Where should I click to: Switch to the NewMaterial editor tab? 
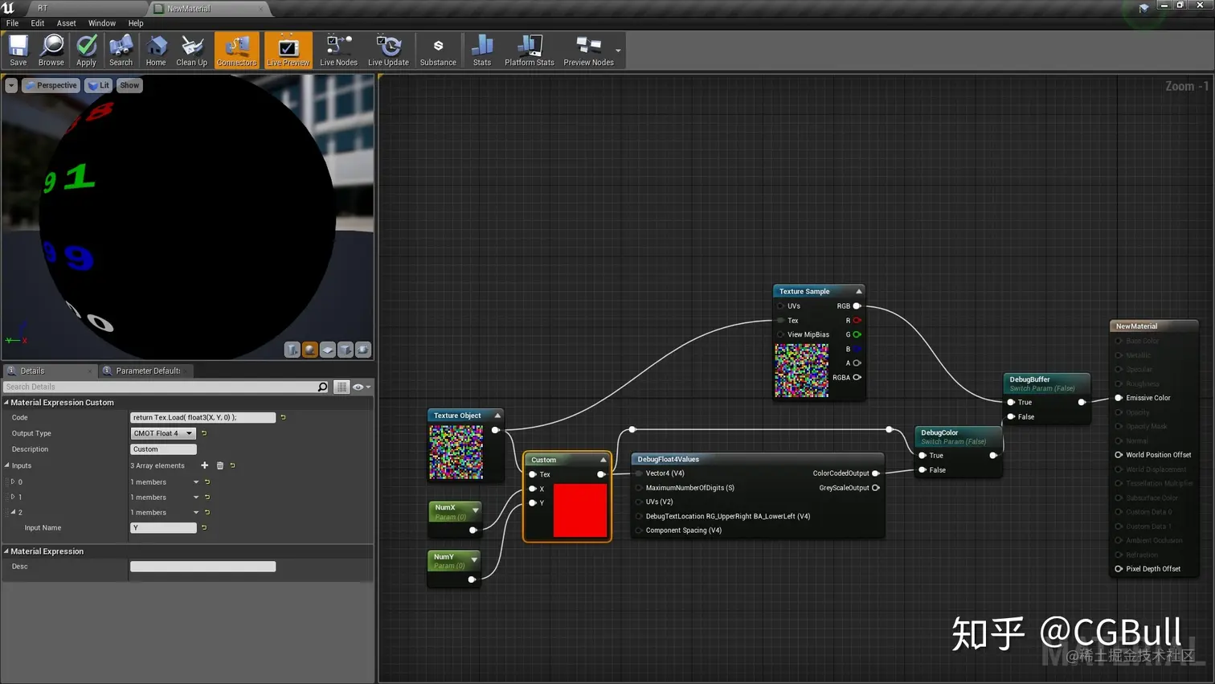tap(209, 8)
